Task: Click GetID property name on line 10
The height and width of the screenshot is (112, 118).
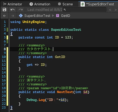Action: click(x=60, y=57)
